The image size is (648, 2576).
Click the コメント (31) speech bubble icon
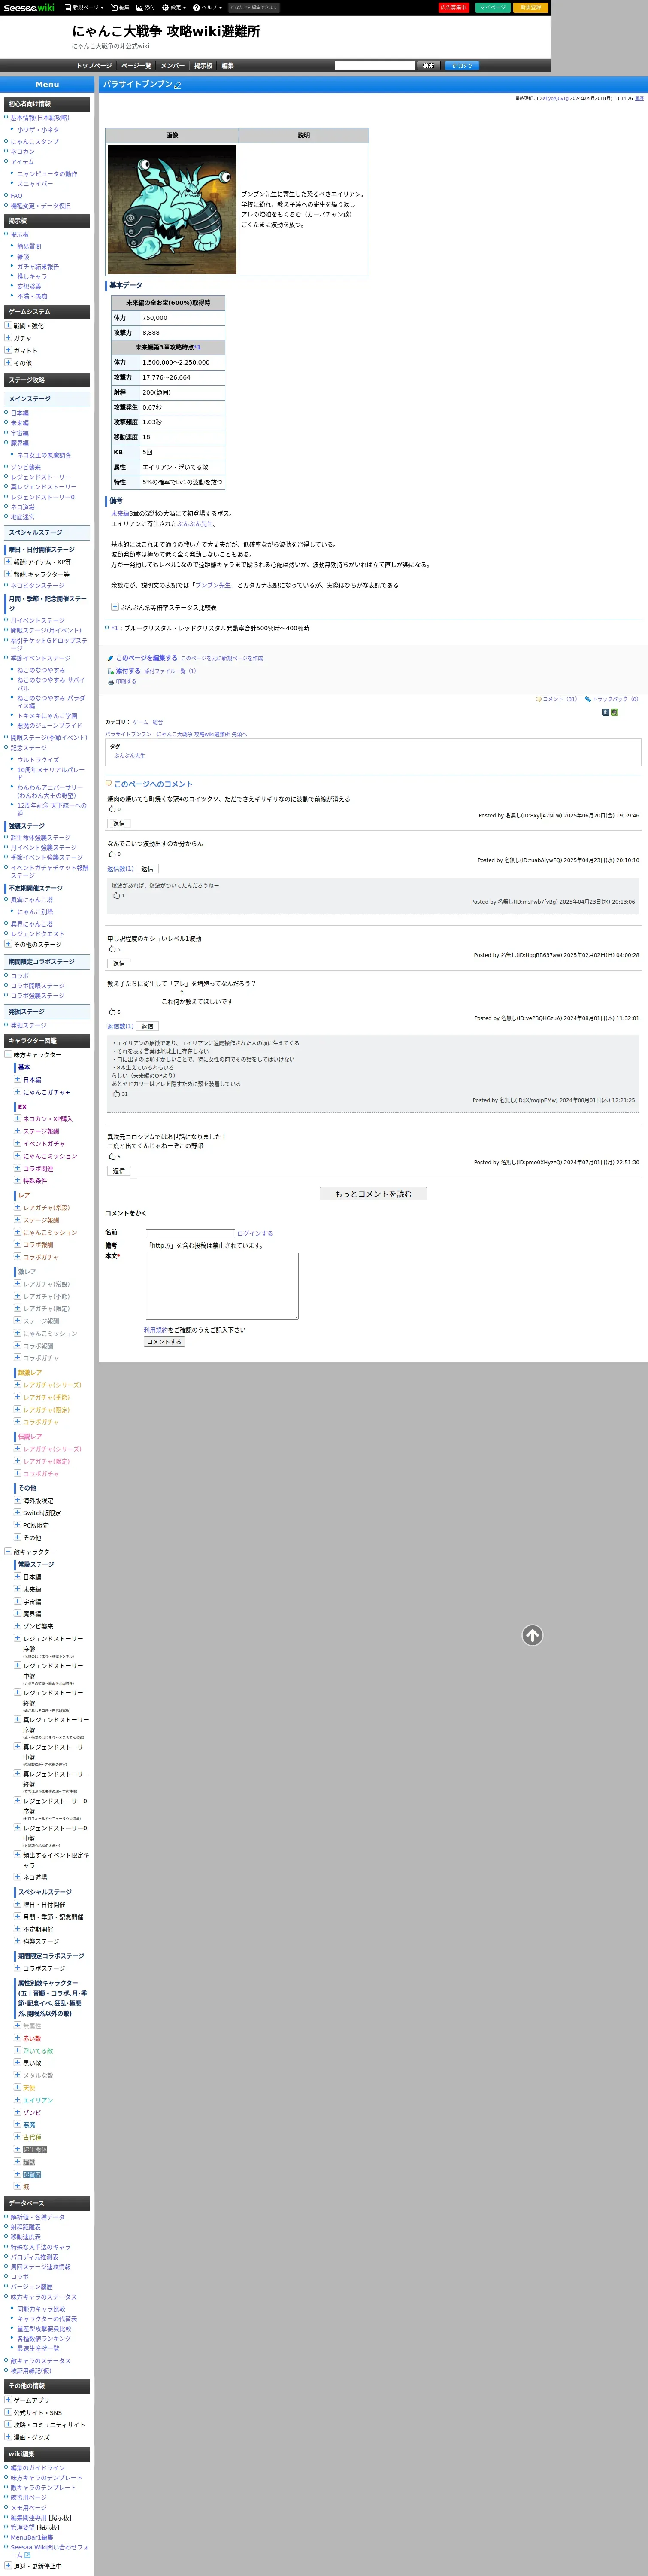click(538, 699)
